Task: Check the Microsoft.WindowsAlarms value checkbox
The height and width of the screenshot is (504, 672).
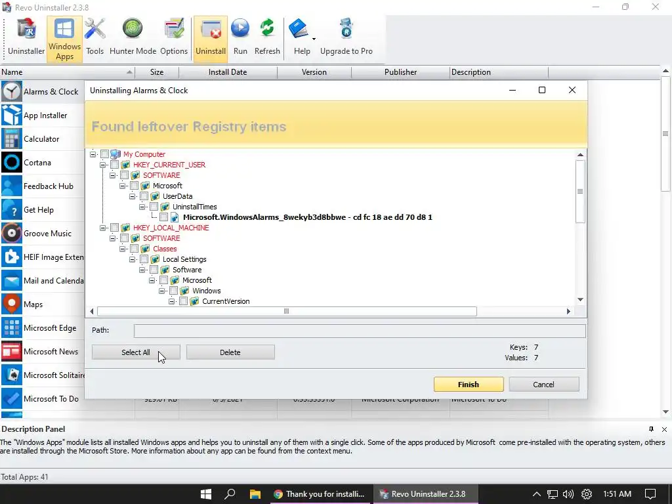Action: [163, 217]
